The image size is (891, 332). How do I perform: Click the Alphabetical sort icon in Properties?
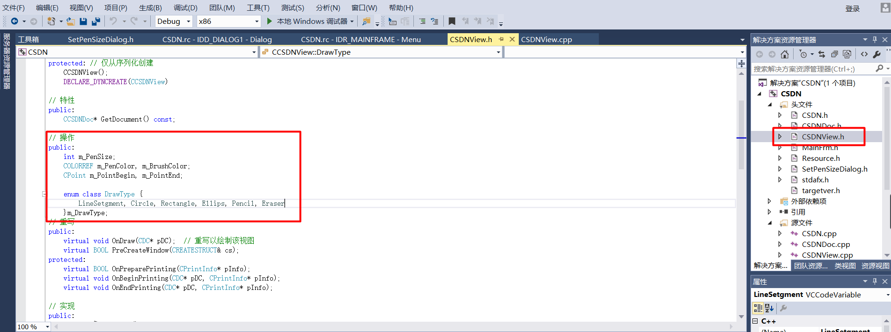(x=769, y=308)
